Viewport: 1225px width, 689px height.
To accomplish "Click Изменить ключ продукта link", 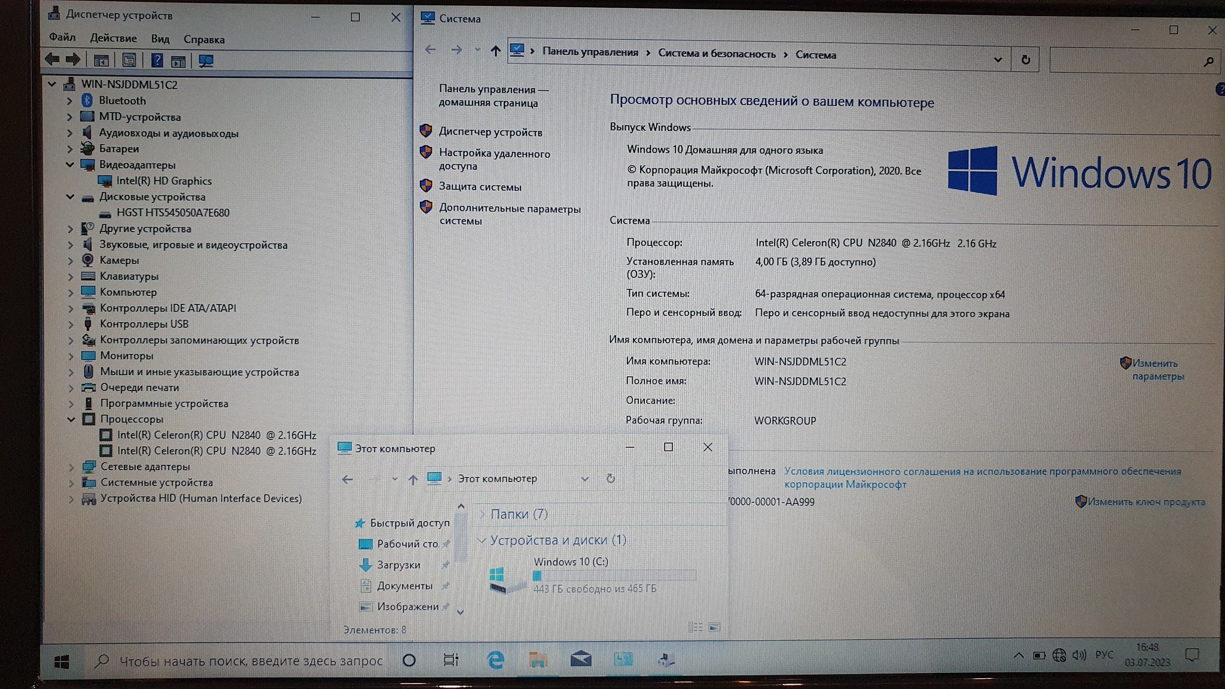I will (x=1145, y=502).
